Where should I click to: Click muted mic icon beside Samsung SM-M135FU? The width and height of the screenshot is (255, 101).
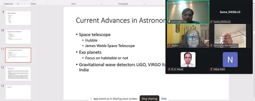212,46
